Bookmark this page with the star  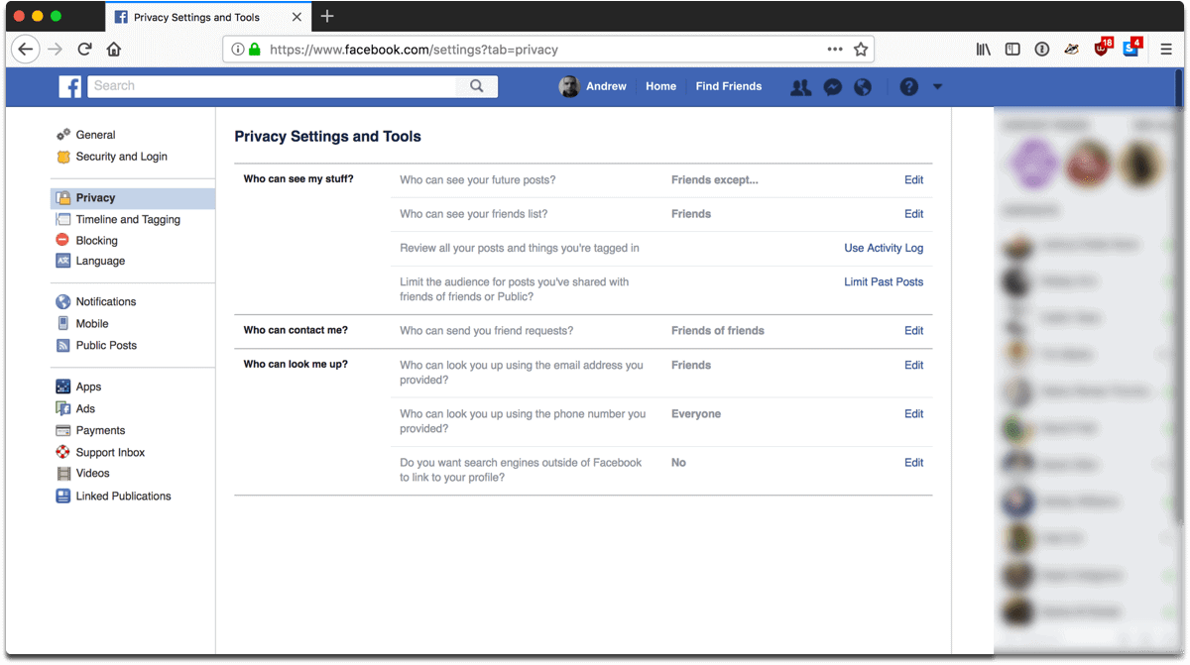click(861, 50)
